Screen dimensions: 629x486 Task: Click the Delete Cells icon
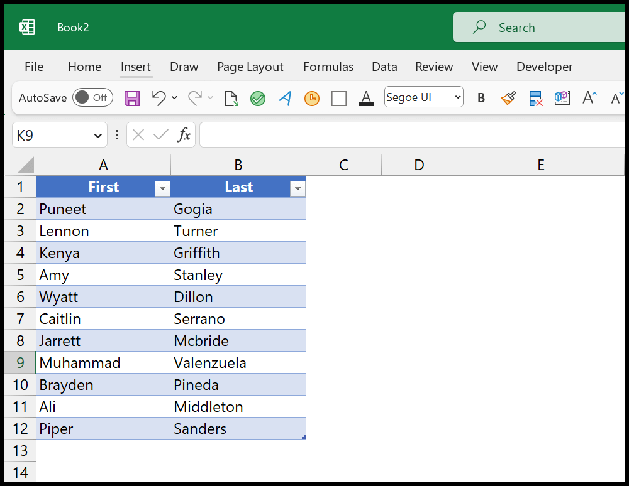coord(536,98)
